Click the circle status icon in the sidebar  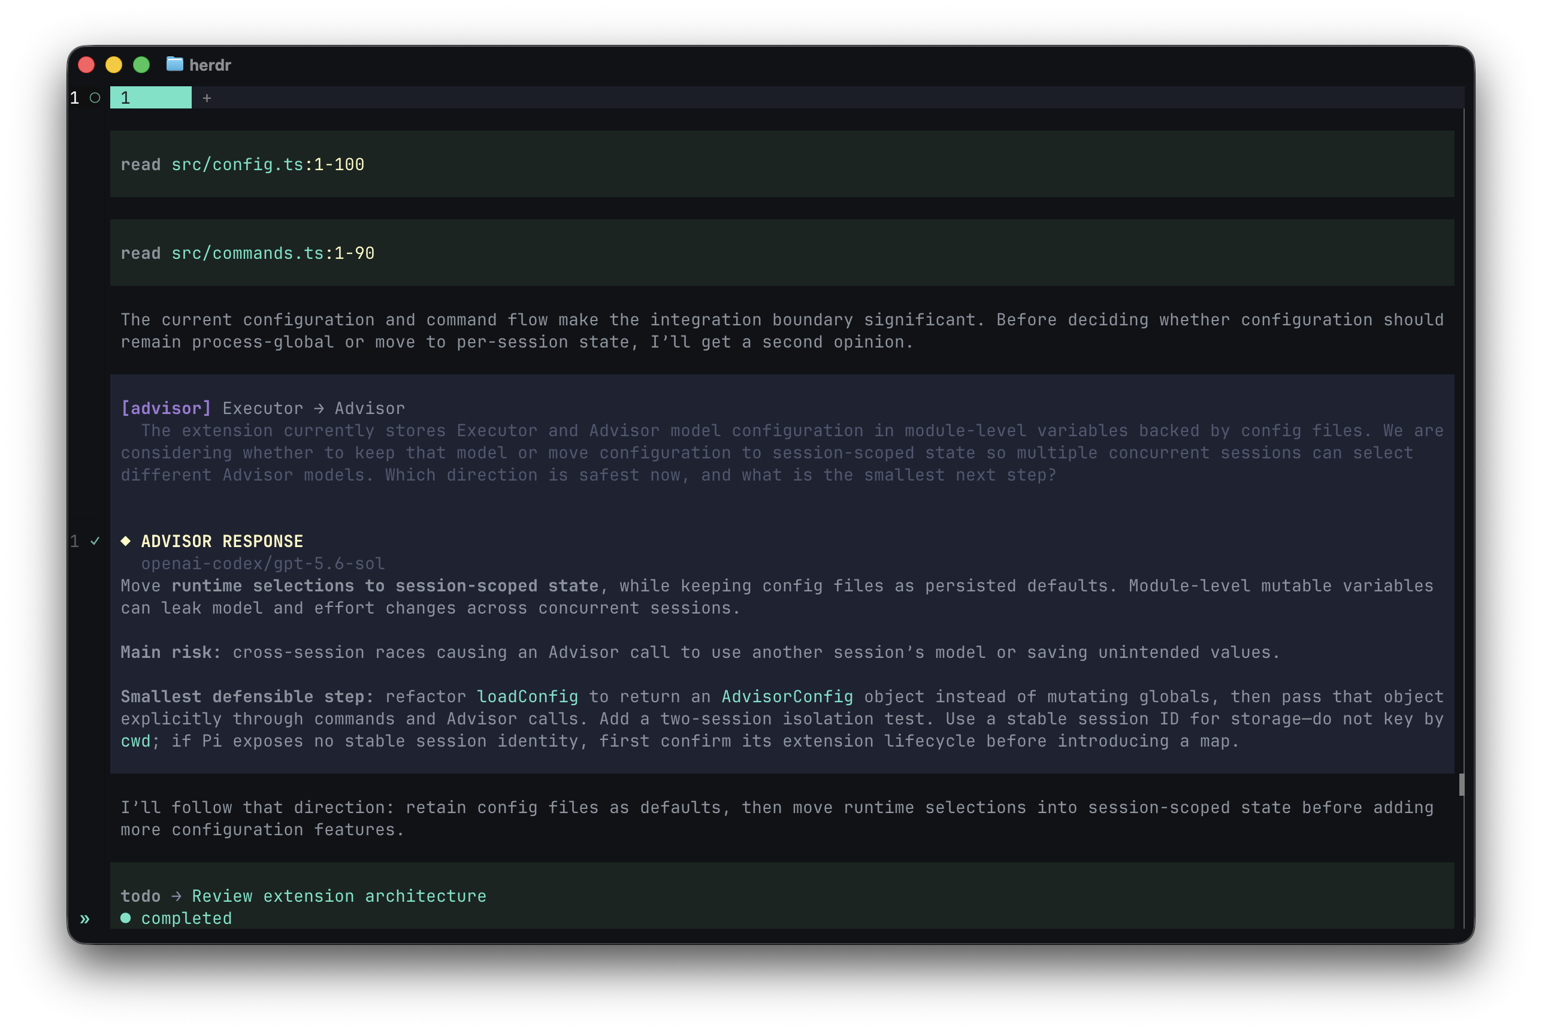[x=95, y=98]
